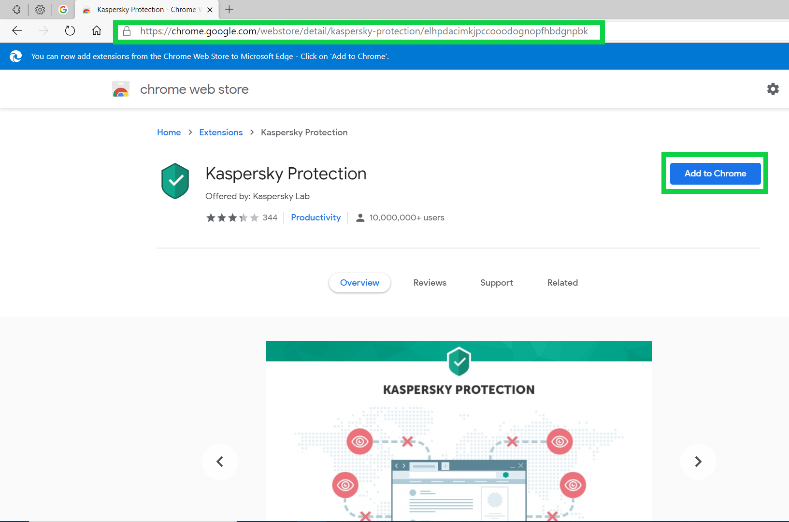
Task: Click the 344 ratings count
Action: coord(270,218)
